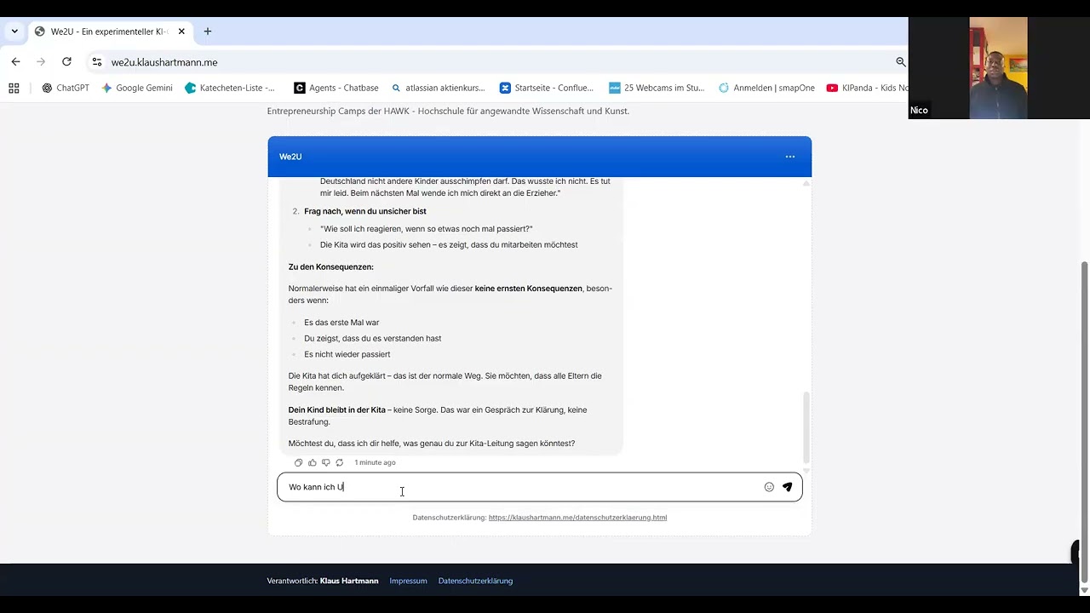Click 'Du zeigst, dass du es verstanden hast'
This screenshot has width=1090, height=613.
click(x=373, y=338)
